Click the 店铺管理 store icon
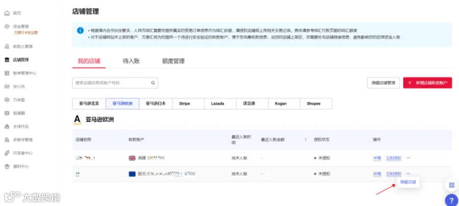The width and height of the screenshot is (459, 206). pyautogui.click(x=7, y=60)
